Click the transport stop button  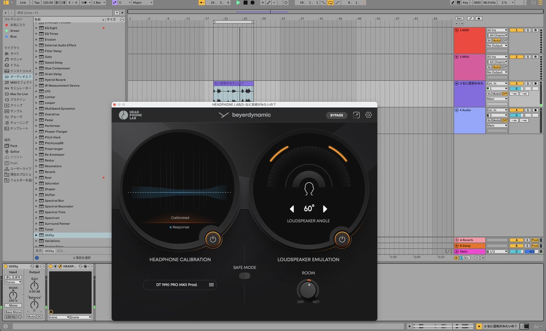coord(245,3)
